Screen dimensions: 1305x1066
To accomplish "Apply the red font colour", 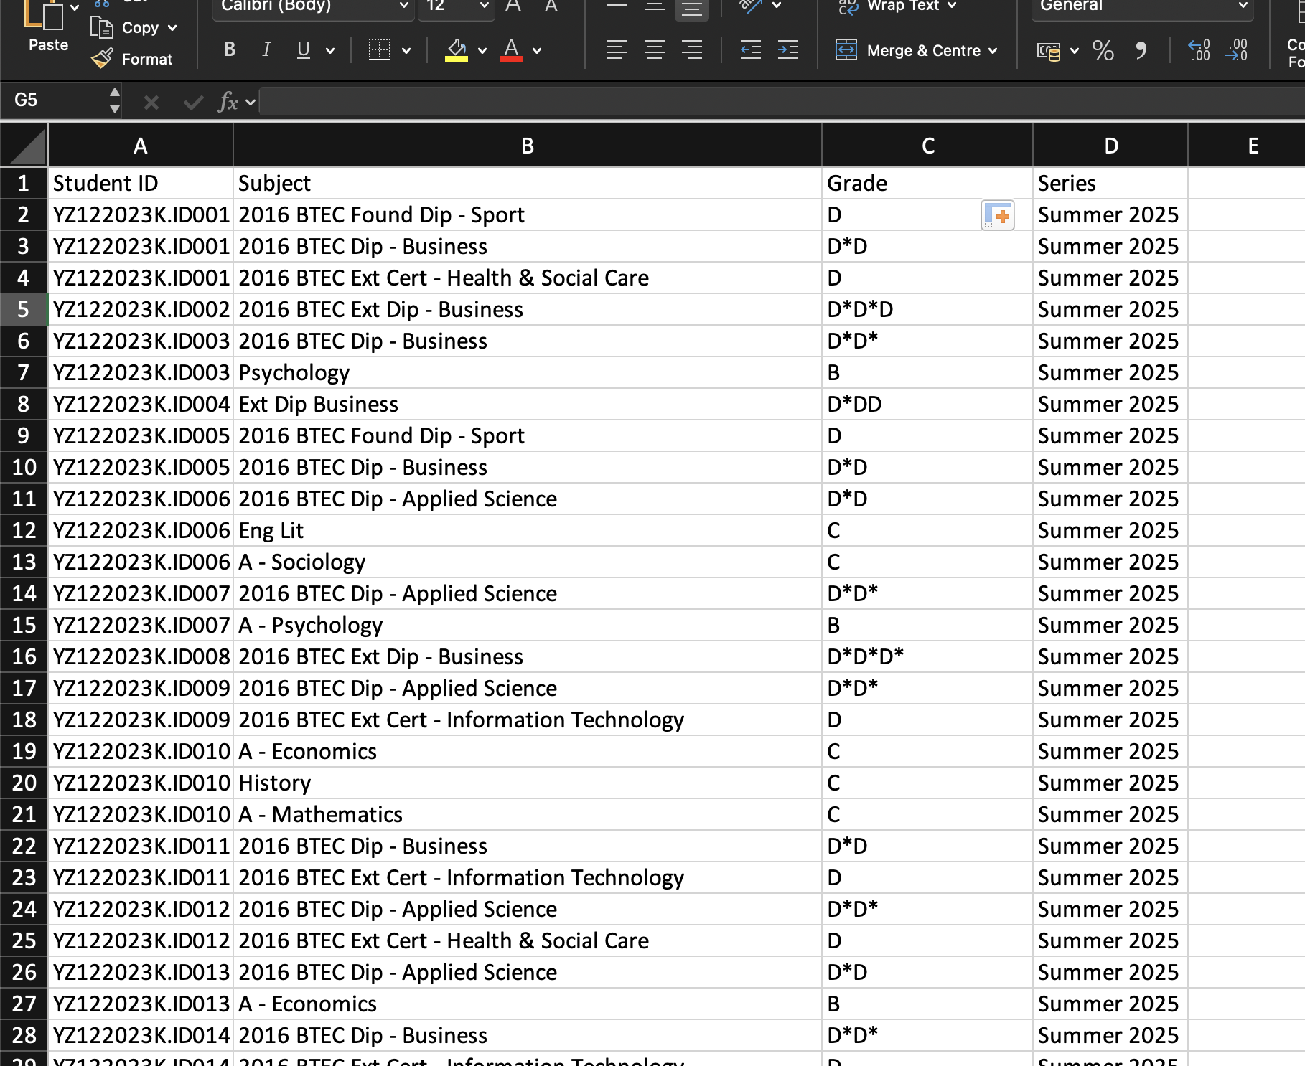I will coord(511,49).
